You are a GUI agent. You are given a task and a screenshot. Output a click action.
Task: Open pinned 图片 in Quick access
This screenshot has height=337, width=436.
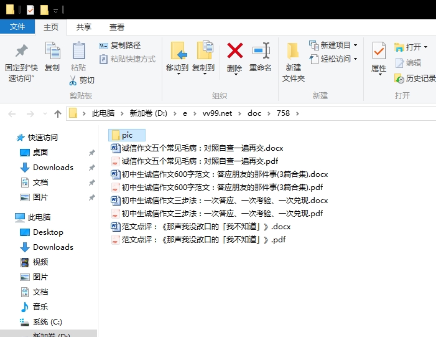(34, 197)
